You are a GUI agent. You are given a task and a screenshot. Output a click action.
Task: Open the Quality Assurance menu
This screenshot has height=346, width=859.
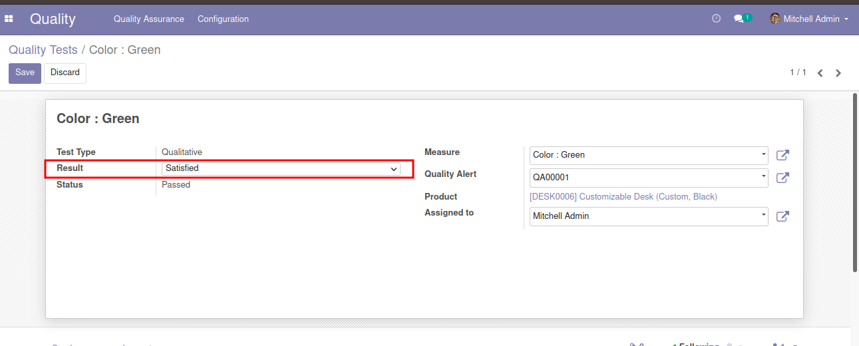point(149,19)
